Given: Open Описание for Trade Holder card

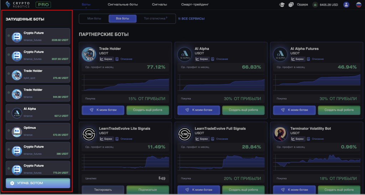Looking at the screenshot, I should click(124, 59).
